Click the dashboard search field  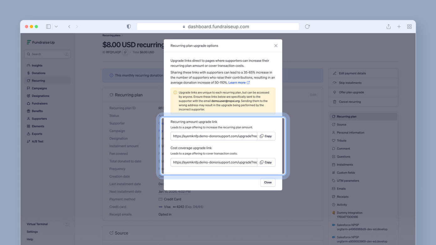[47, 54]
